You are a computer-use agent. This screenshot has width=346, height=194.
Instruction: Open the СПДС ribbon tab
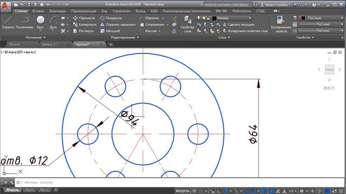[261, 11]
